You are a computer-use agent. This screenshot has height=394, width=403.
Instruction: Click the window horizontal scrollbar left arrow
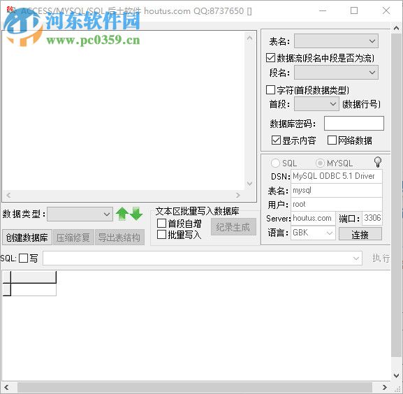(x=6, y=387)
